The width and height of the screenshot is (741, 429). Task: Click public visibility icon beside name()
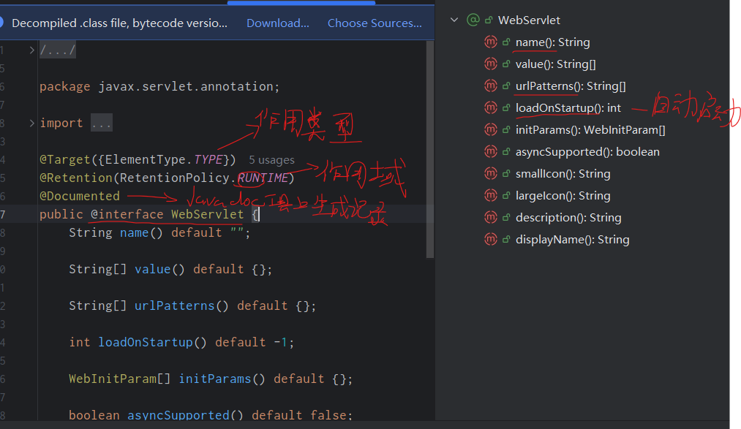tap(506, 42)
